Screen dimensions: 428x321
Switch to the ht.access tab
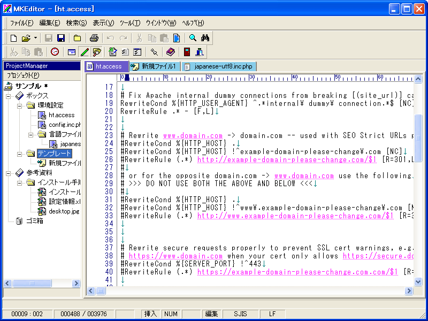coord(106,66)
